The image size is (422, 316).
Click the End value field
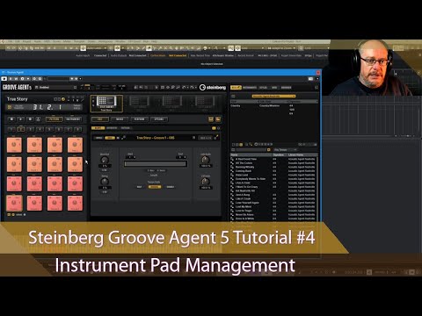[x=181, y=157]
